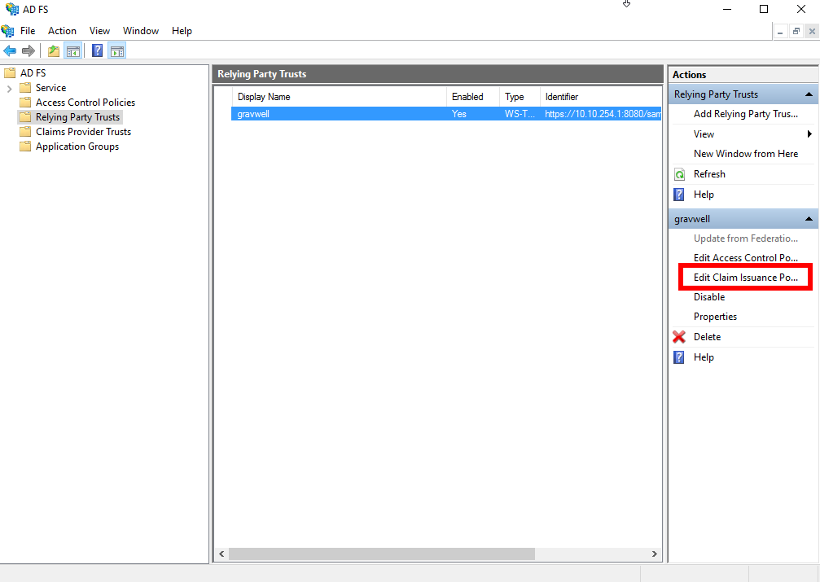Open the Window menu
This screenshot has height=582, width=820.
pyautogui.click(x=141, y=31)
